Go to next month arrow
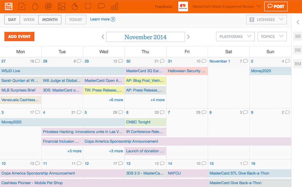This screenshot has width=302, height=187. coord(188,37)
